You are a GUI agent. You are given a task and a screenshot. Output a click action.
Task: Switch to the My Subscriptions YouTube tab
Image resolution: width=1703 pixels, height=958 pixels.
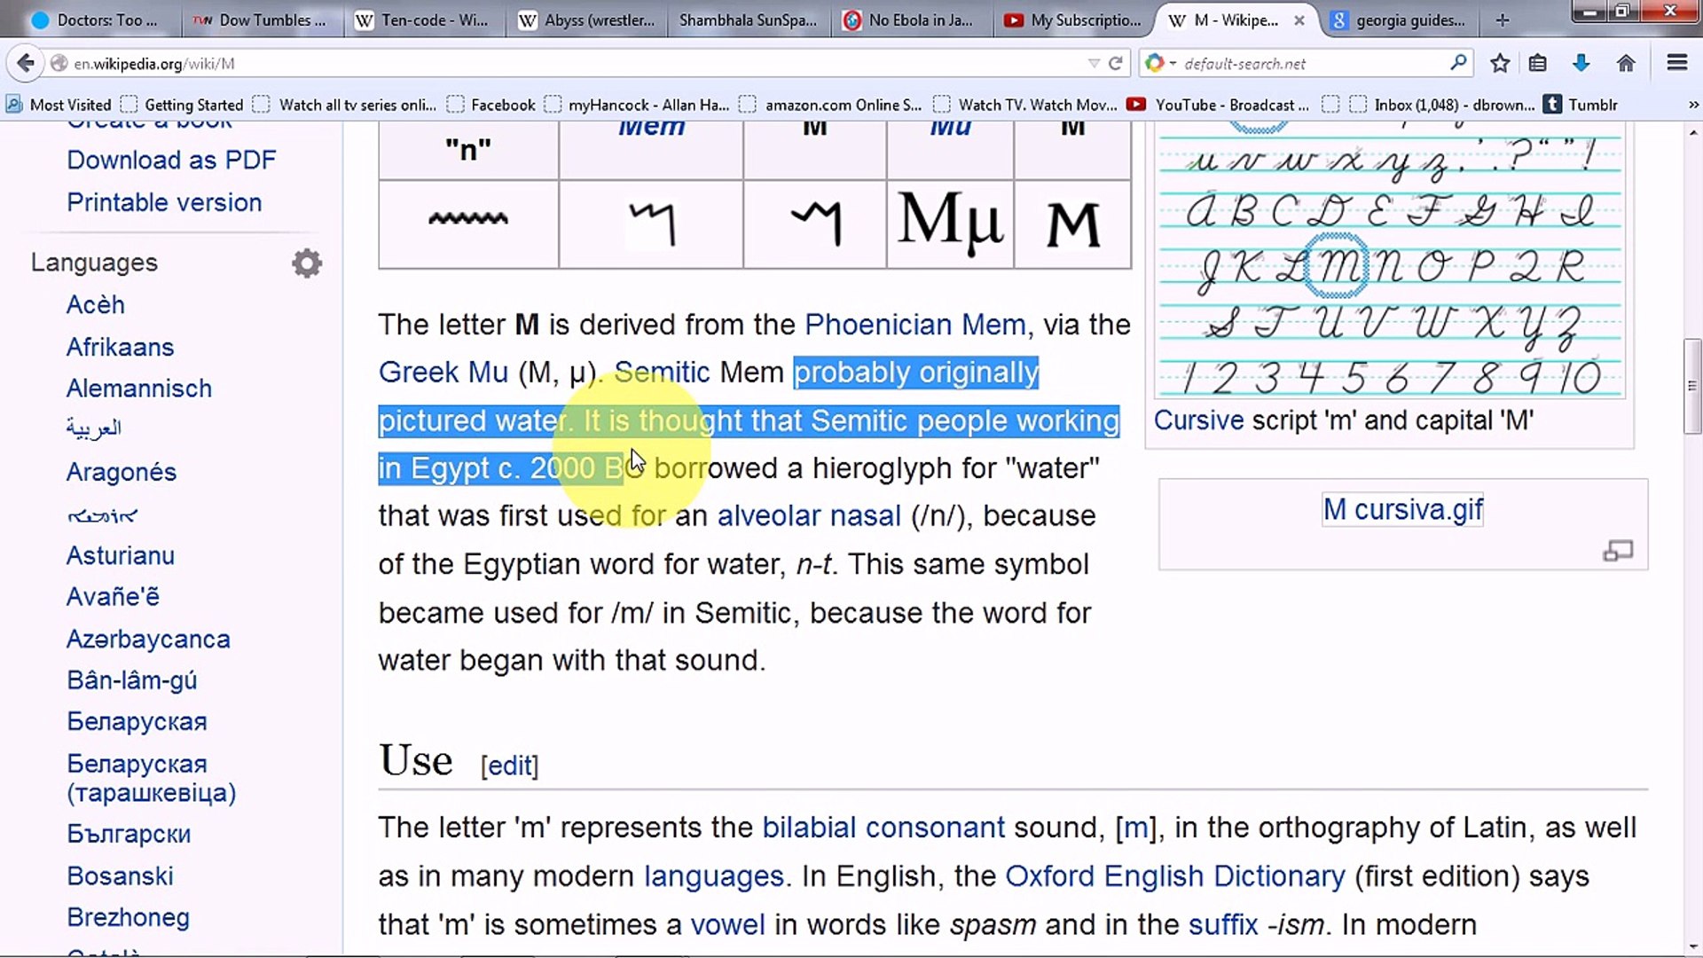pyautogui.click(x=1073, y=20)
